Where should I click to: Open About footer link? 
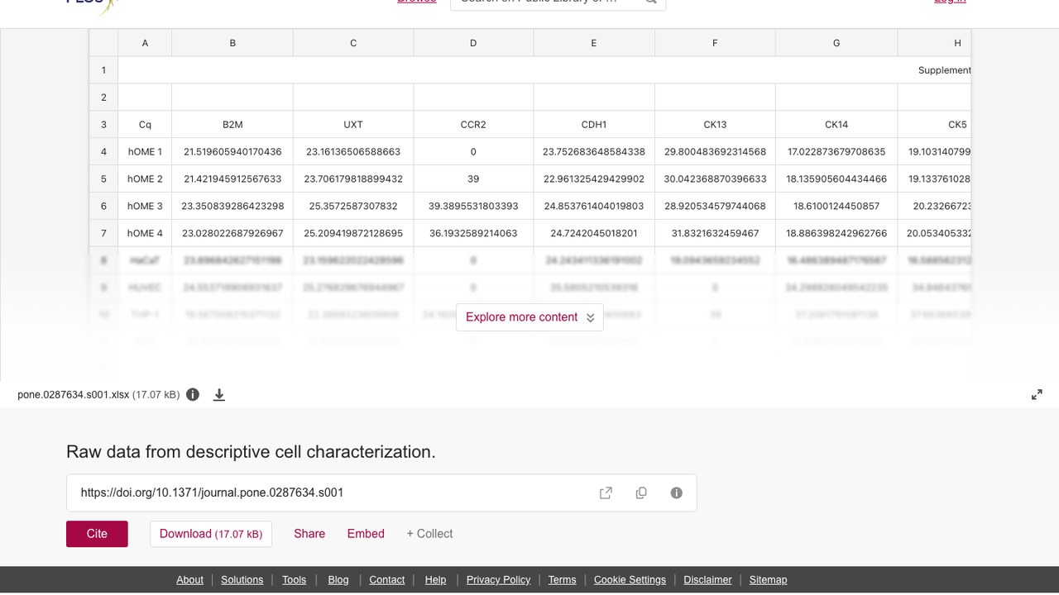pos(189,579)
